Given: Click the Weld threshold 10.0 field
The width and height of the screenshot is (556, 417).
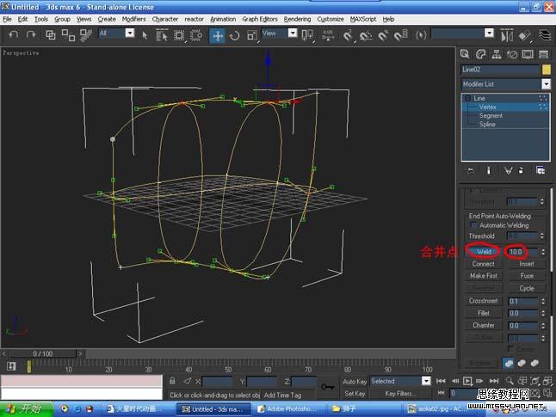Looking at the screenshot, I should pyautogui.click(x=523, y=252).
